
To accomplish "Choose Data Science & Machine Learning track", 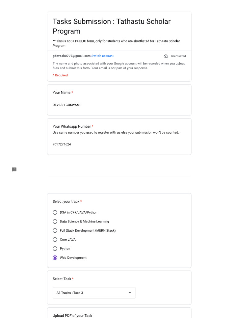I will point(55,221).
